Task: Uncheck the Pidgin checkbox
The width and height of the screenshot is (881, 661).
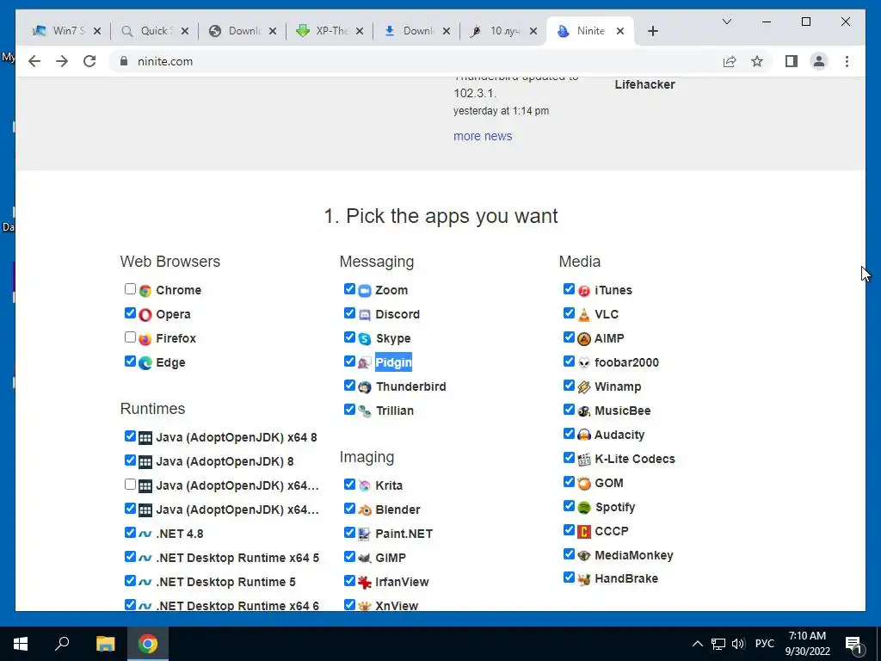Action: point(349,361)
